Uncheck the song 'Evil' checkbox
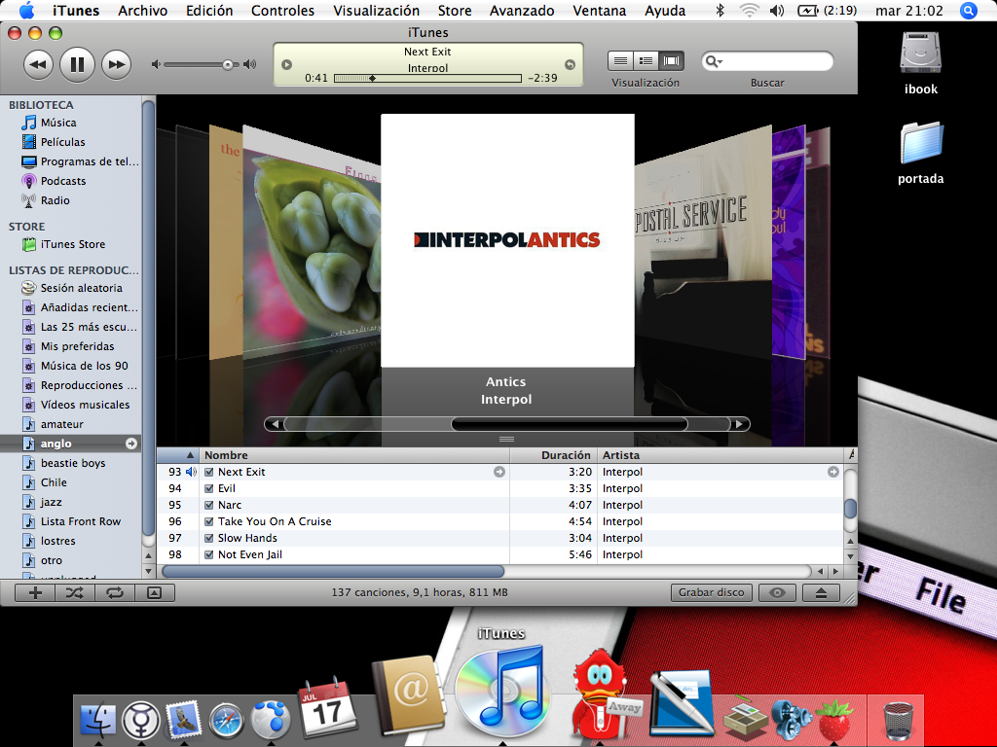 click(209, 489)
